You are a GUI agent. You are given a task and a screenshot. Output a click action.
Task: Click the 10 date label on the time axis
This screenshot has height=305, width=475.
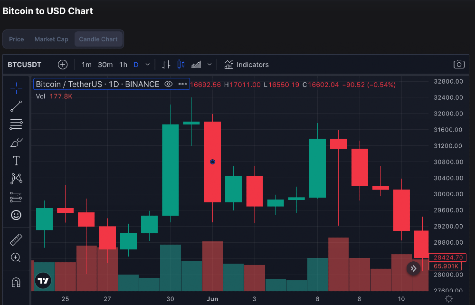pyautogui.click(x=401, y=299)
